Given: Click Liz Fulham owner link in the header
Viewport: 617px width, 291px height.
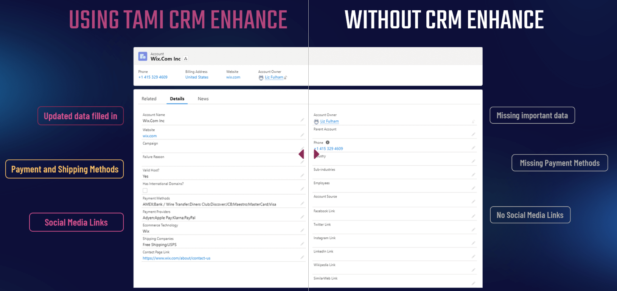Looking at the screenshot, I should coord(274,77).
